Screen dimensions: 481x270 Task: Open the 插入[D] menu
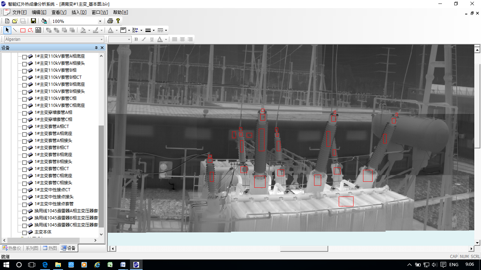[x=79, y=12]
